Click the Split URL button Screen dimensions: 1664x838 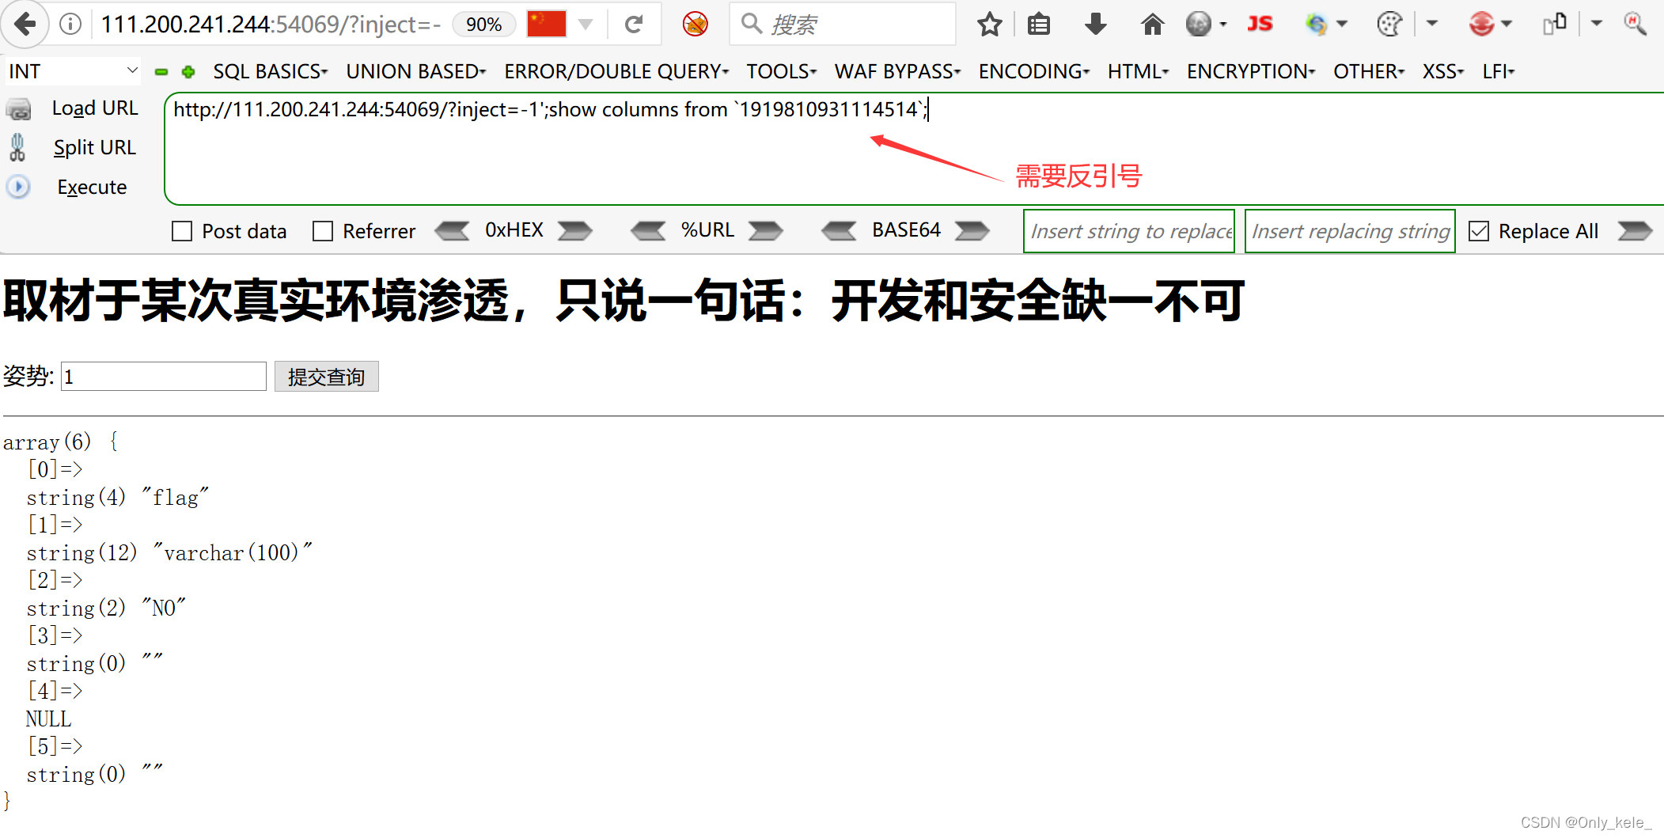[x=95, y=148]
